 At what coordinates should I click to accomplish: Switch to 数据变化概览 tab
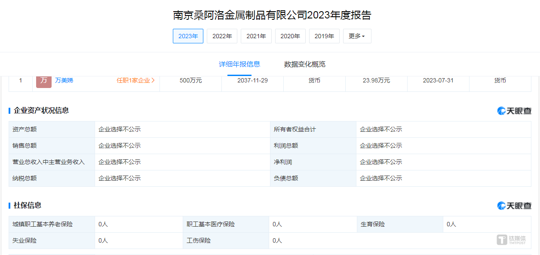305,64
